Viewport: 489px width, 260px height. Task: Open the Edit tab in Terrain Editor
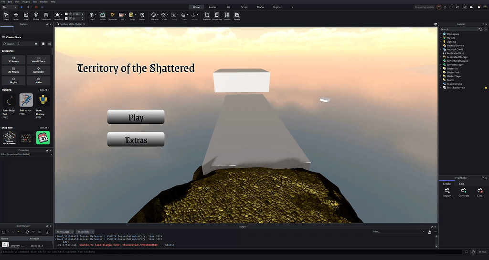pyautogui.click(x=461, y=184)
